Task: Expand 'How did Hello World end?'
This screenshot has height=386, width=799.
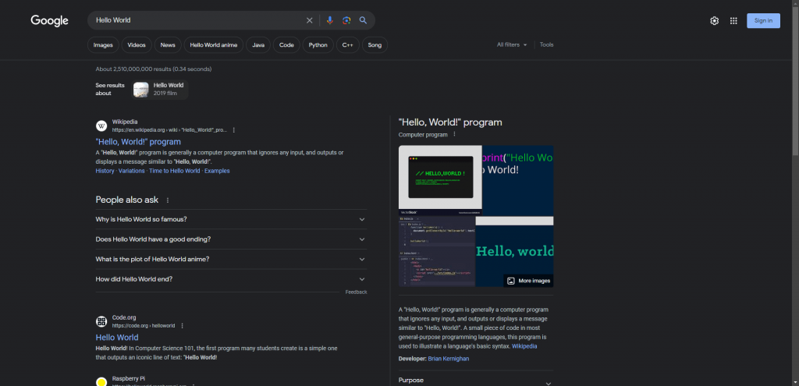Action: pyautogui.click(x=231, y=279)
